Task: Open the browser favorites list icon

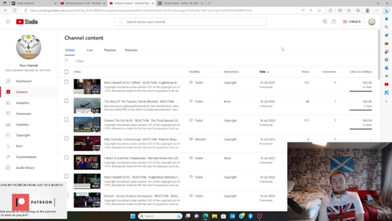Action: pos(349,10)
